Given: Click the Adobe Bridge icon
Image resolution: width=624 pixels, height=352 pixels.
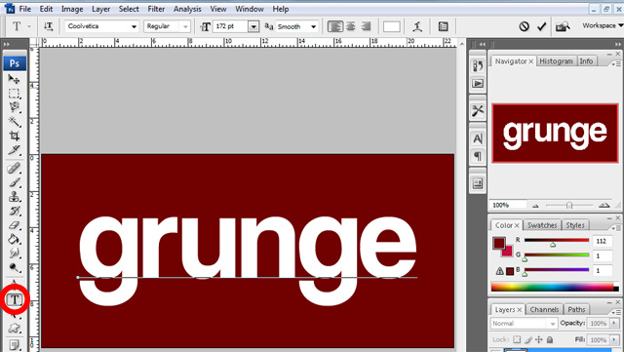Looking at the screenshot, I should [563, 26].
